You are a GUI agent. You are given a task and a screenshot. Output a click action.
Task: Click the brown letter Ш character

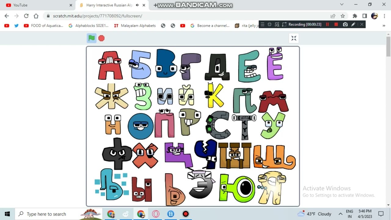[x=235, y=155]
